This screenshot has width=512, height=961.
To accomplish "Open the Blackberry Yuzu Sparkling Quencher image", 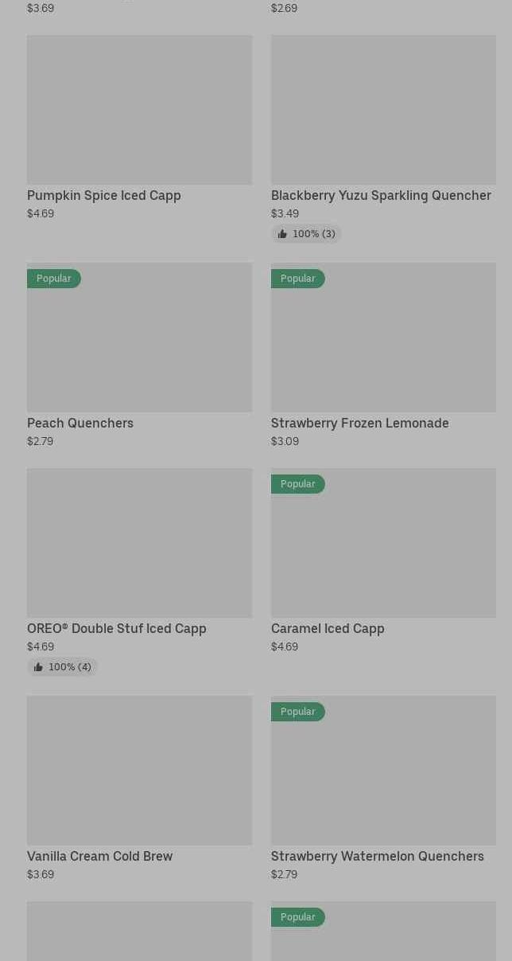I will [x=383, y=110].
